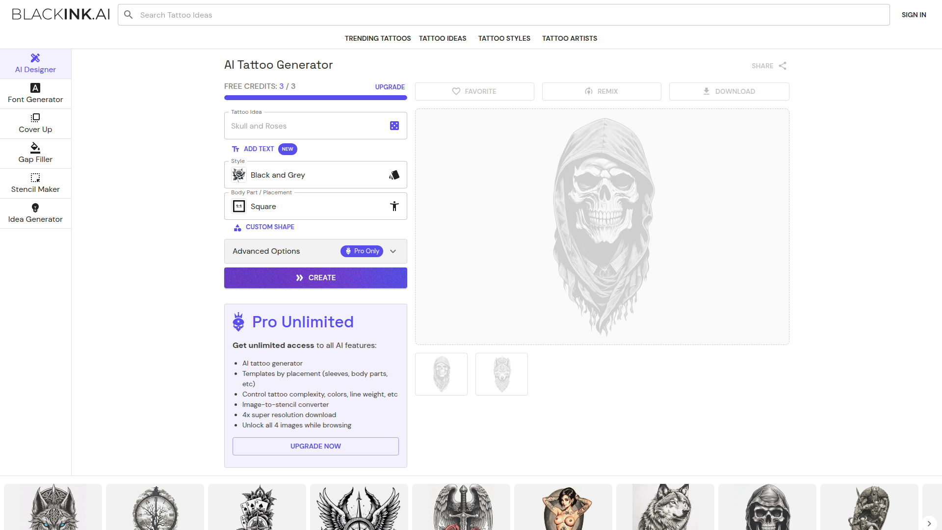Select the AI Designer tool
This screenshot has height=530, width=942.
[x=35, y=63]
